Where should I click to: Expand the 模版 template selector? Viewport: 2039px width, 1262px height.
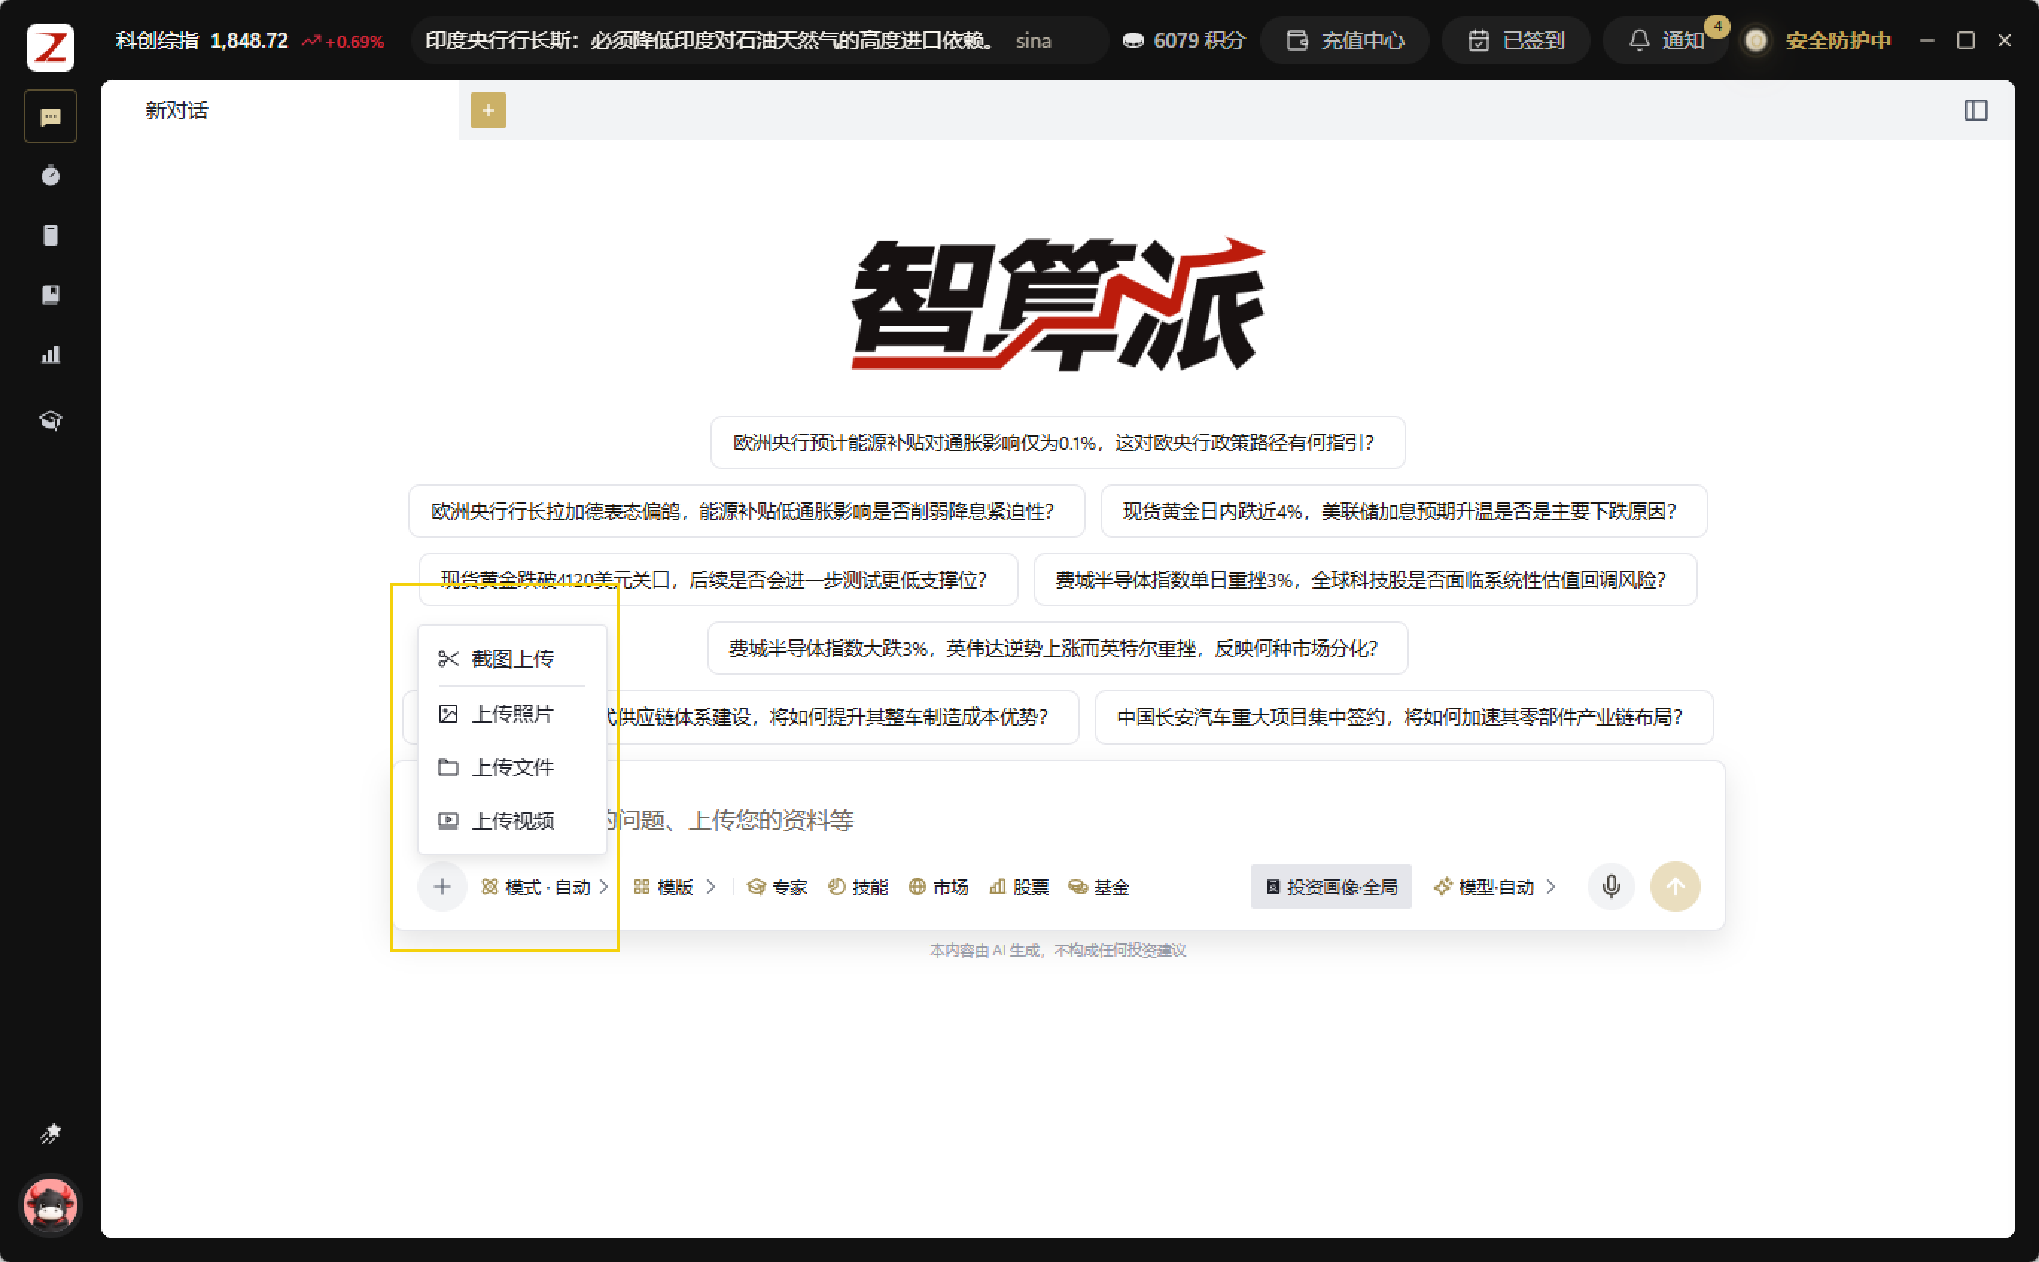tap(674, 887)
